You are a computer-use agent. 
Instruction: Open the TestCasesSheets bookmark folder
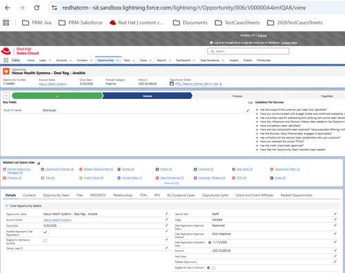tap(237, 23)
